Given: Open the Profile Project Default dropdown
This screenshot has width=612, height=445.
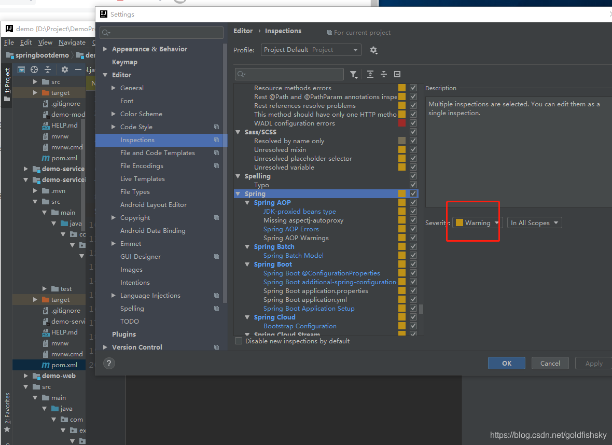Looking at the screenshot, I should click(x=311, y=50).
